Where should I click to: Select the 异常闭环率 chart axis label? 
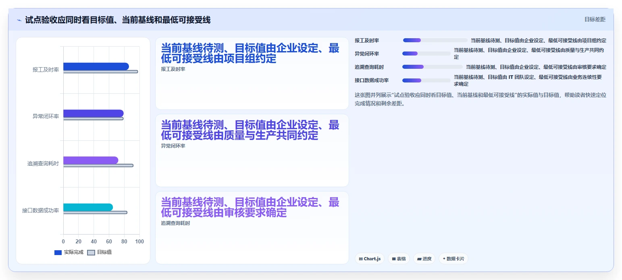tap(46, 116)
